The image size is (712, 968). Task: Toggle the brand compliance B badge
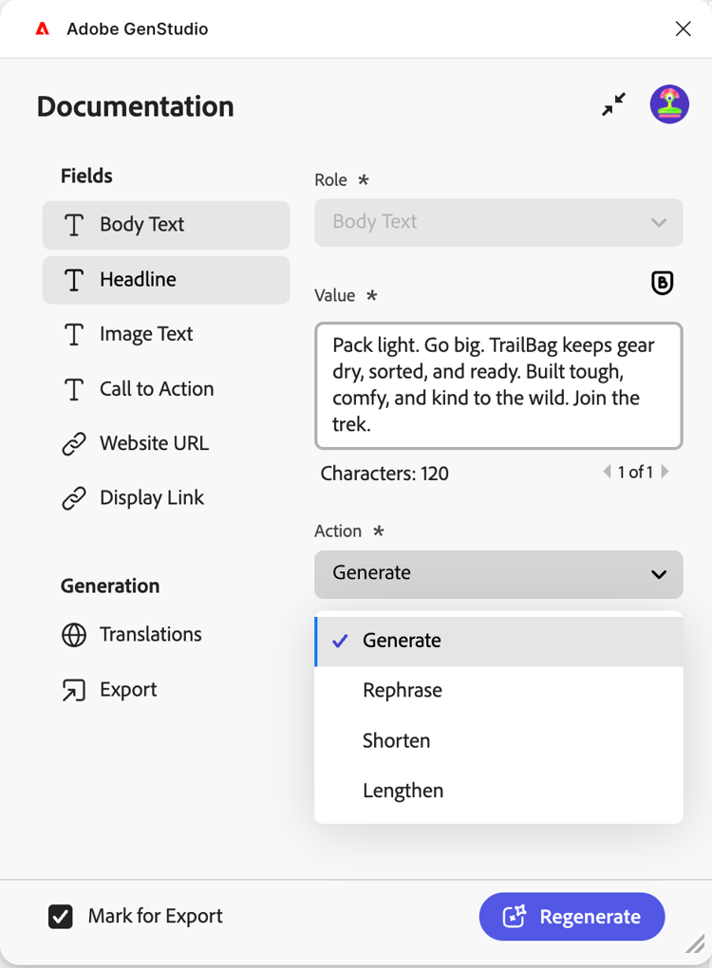662,283
